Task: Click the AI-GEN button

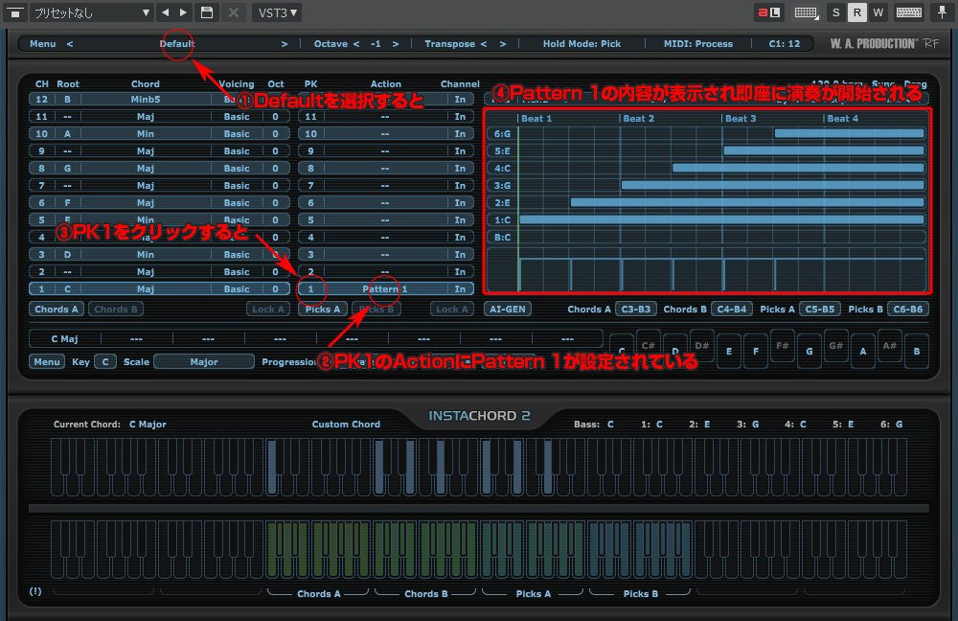Action: (507, 310)
